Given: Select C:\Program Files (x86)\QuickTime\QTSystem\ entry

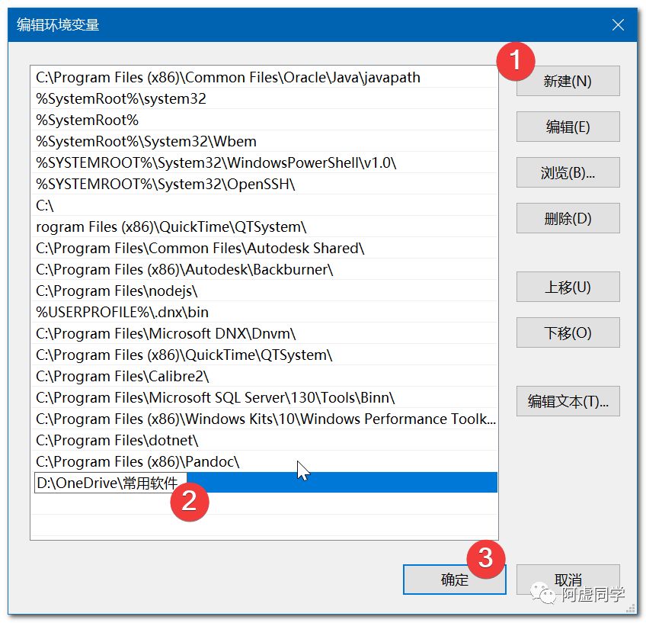Looking at the screenshot, I should coord(264,355).
